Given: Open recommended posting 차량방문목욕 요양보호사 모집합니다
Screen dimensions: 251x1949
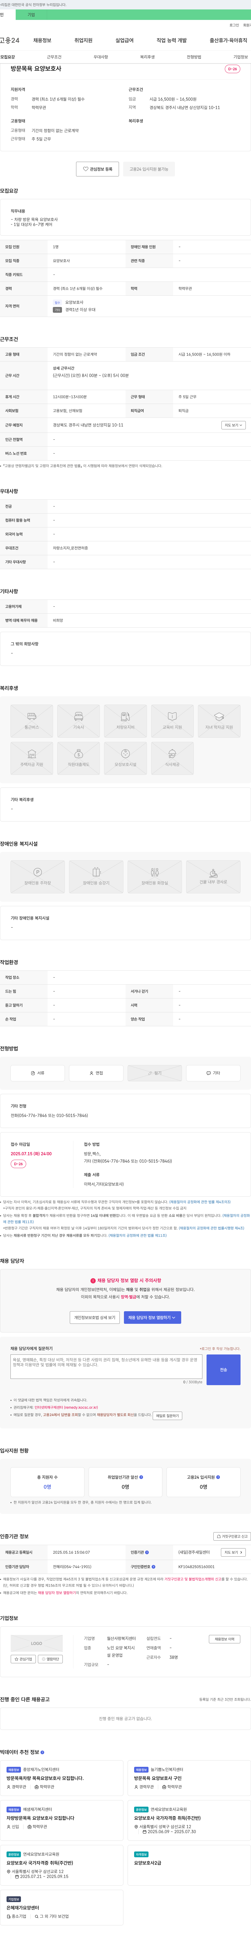Looking at the screenshot, I should coord(41,1818).
